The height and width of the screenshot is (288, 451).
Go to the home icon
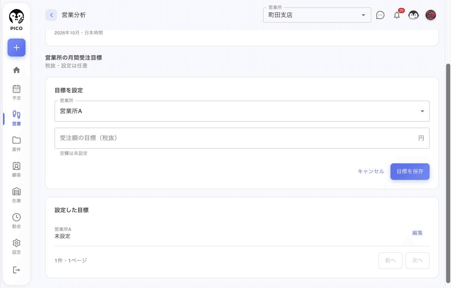pyautogui.click(x=17, y=70)
